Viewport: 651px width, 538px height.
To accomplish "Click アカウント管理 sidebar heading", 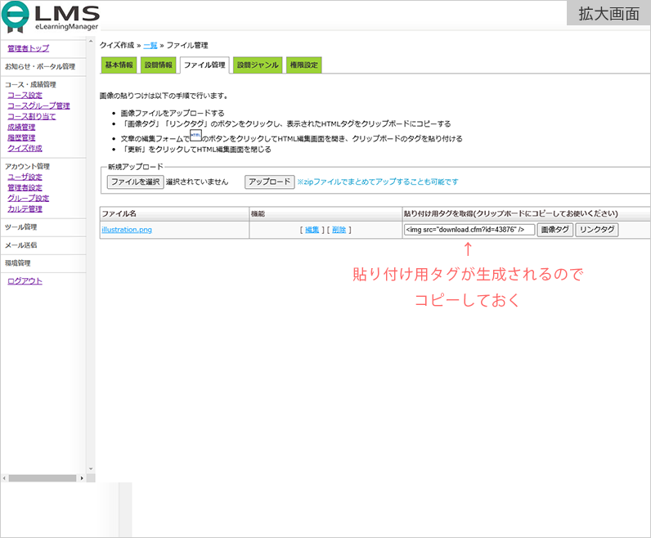I will [x=27, y=166].
